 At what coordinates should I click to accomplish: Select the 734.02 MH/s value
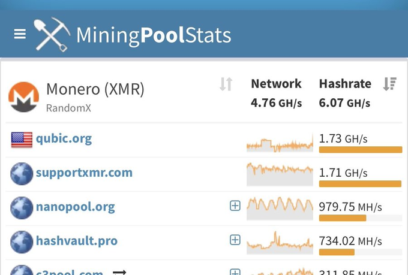[350, 241]
